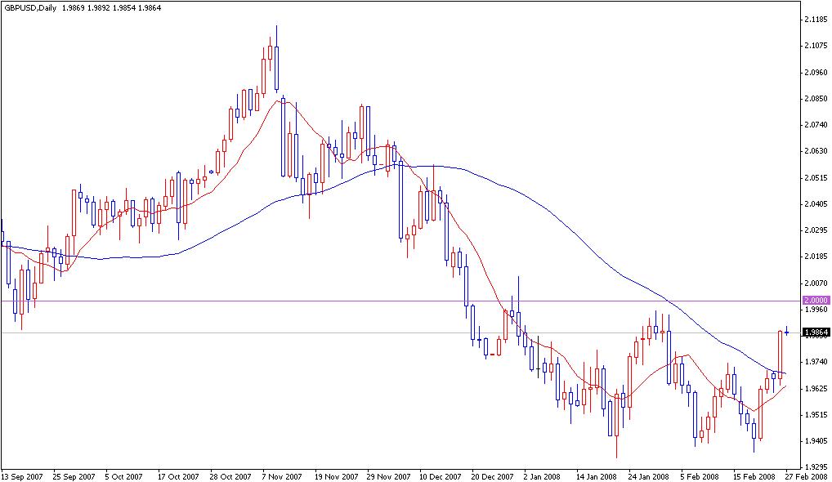The width and height of the screenshot is (832, 482).
Task: Click the 7 Nov 2007 date label
Action: (281, 477)
